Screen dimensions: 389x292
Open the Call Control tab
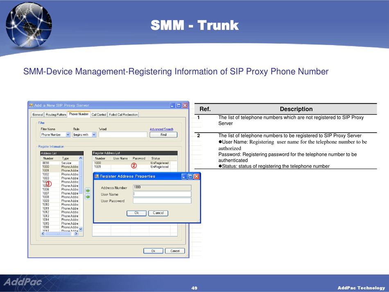click(99, 115)
